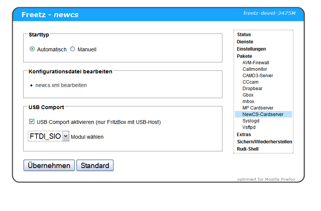
Task: Open the AVM-Firewall package page
Action: 256,63
